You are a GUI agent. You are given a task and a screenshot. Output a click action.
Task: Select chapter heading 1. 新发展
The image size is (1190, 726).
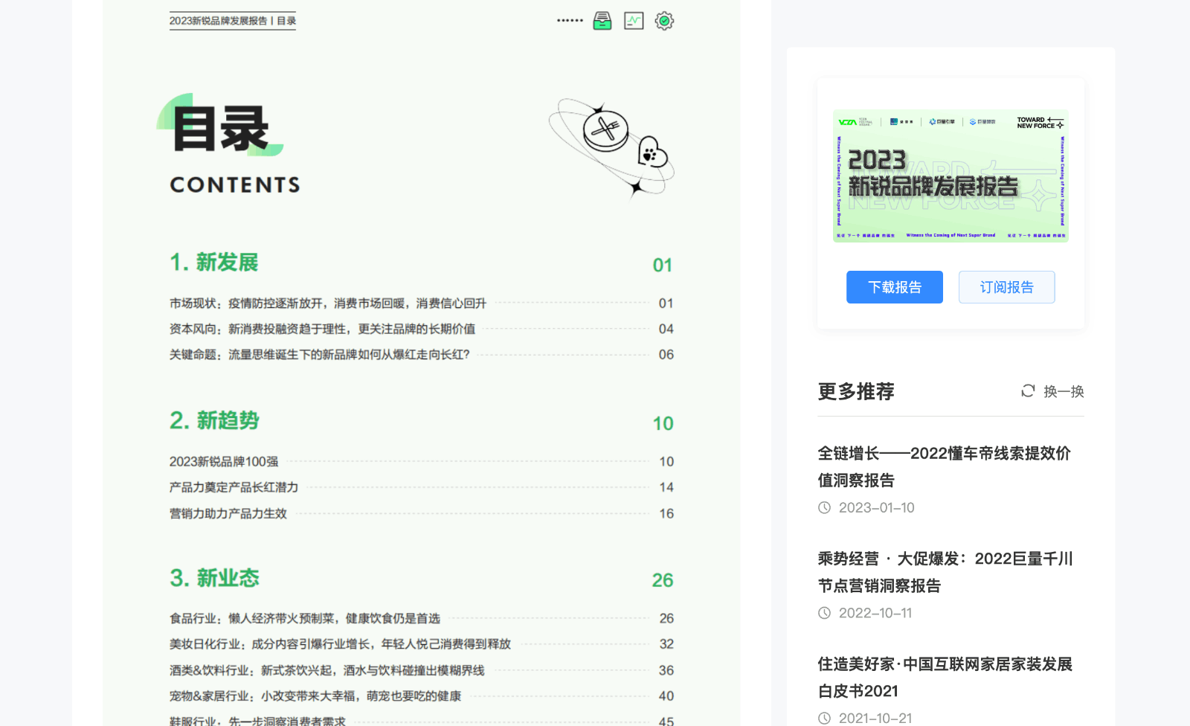click(214, 262)
